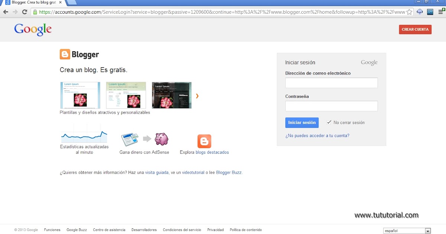The height and width of the screenshot is (234, 446).
Task: Click the 'CREAR CUENTA' button
Action: coord(415,29)
